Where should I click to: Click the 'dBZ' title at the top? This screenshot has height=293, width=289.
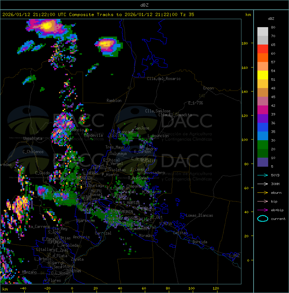pyautogui.click(x=144, y=5)
